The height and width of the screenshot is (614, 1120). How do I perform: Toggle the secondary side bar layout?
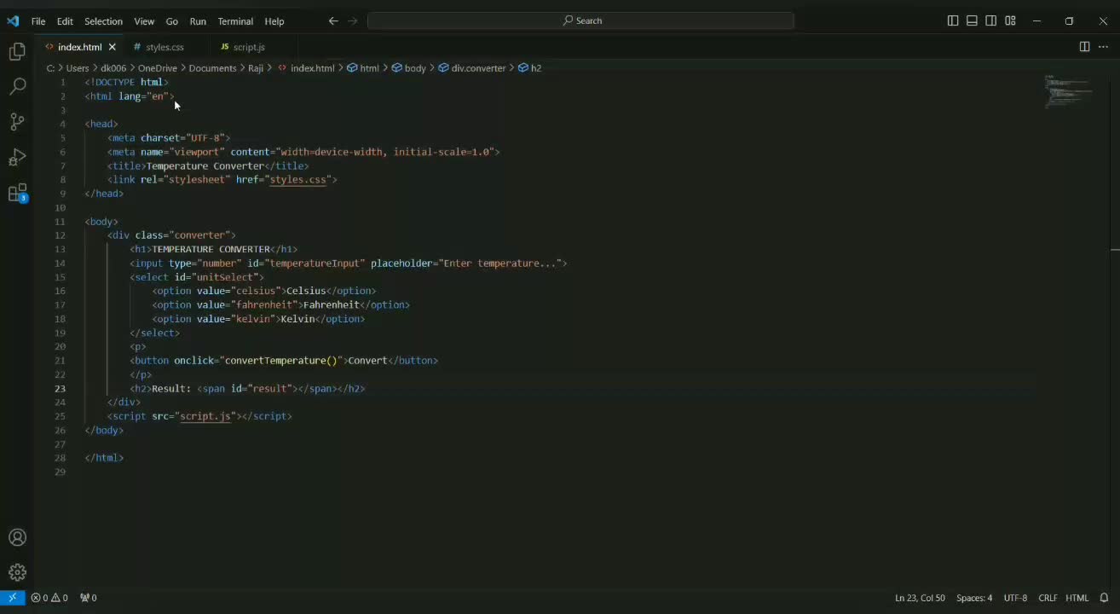990,20
